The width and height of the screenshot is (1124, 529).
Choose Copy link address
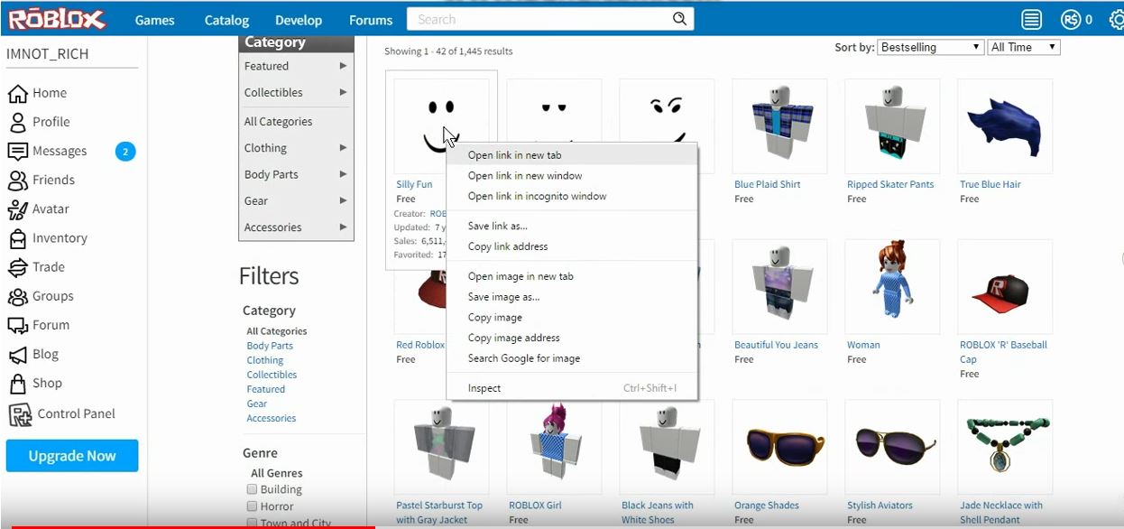click(572, 246)
